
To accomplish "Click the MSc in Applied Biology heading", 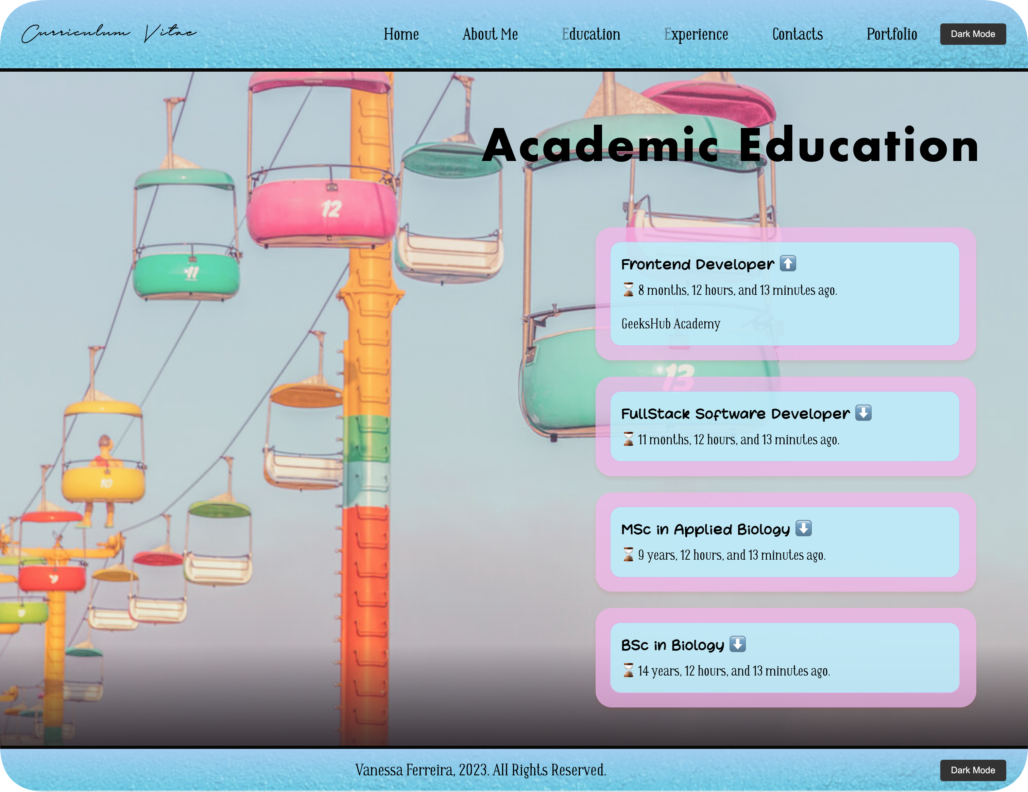I will pos(706,529).
